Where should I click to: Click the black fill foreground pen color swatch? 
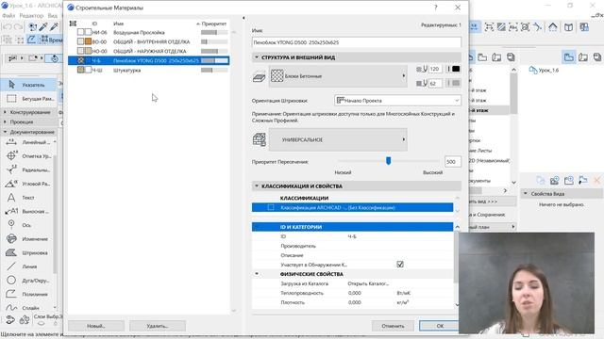[456, 69]
